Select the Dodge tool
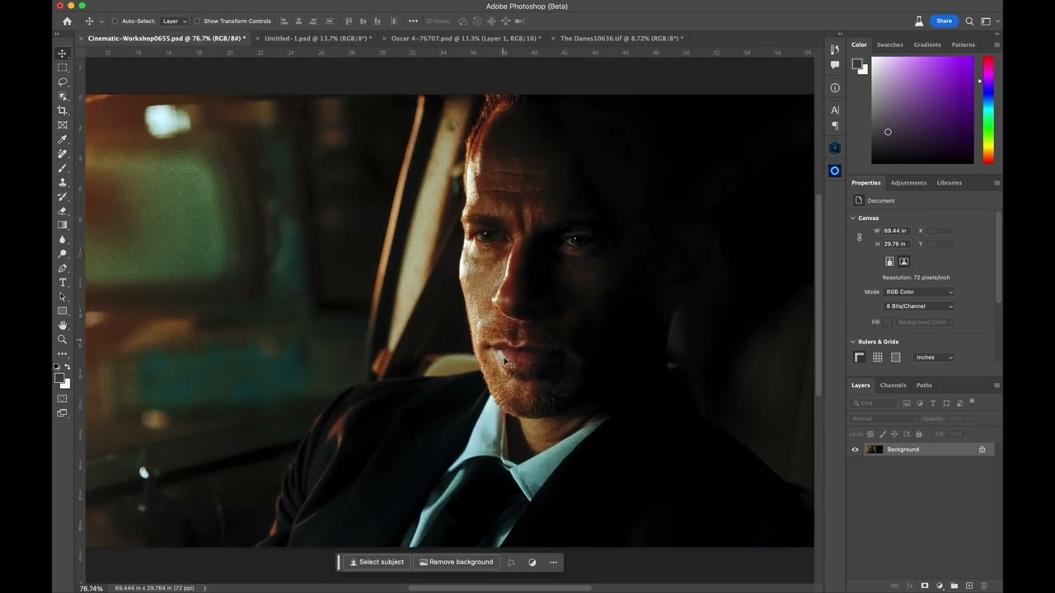The image size is (1055, 593). (62, 254)
